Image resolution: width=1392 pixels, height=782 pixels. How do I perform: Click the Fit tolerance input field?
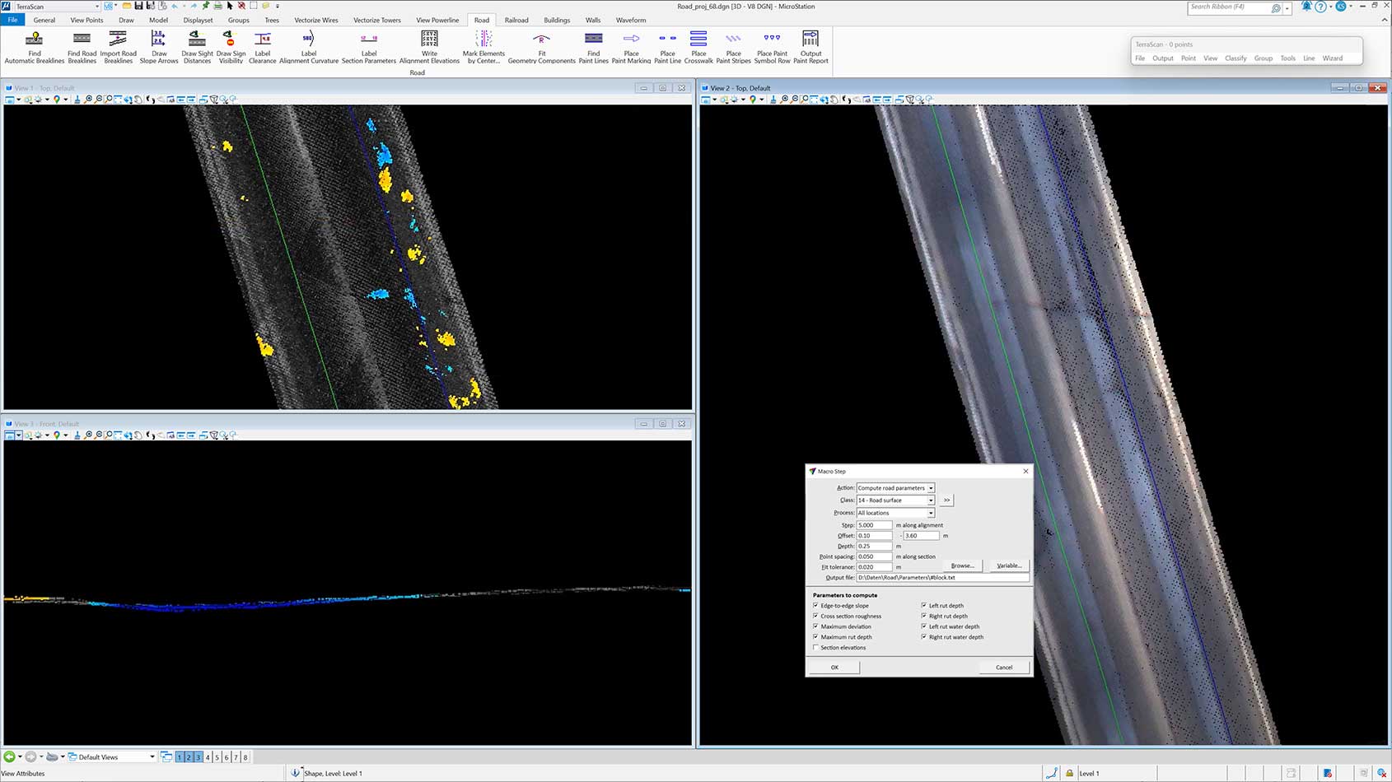pos(874,567)
